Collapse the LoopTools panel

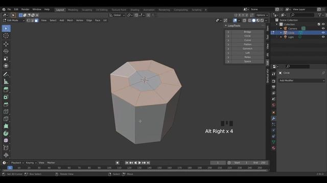click(226, 26)
